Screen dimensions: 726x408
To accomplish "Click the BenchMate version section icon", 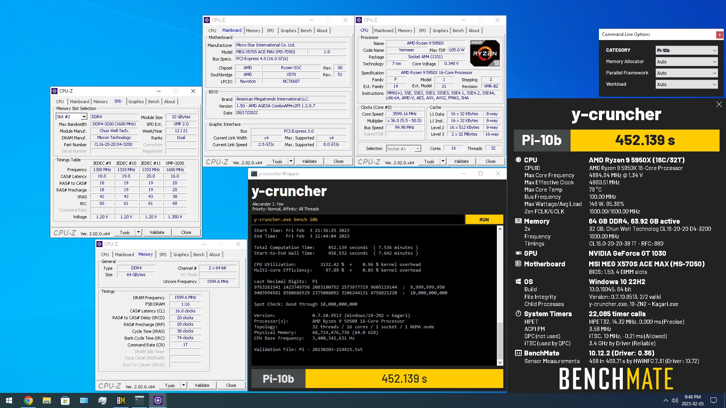I will click(518, 353).
